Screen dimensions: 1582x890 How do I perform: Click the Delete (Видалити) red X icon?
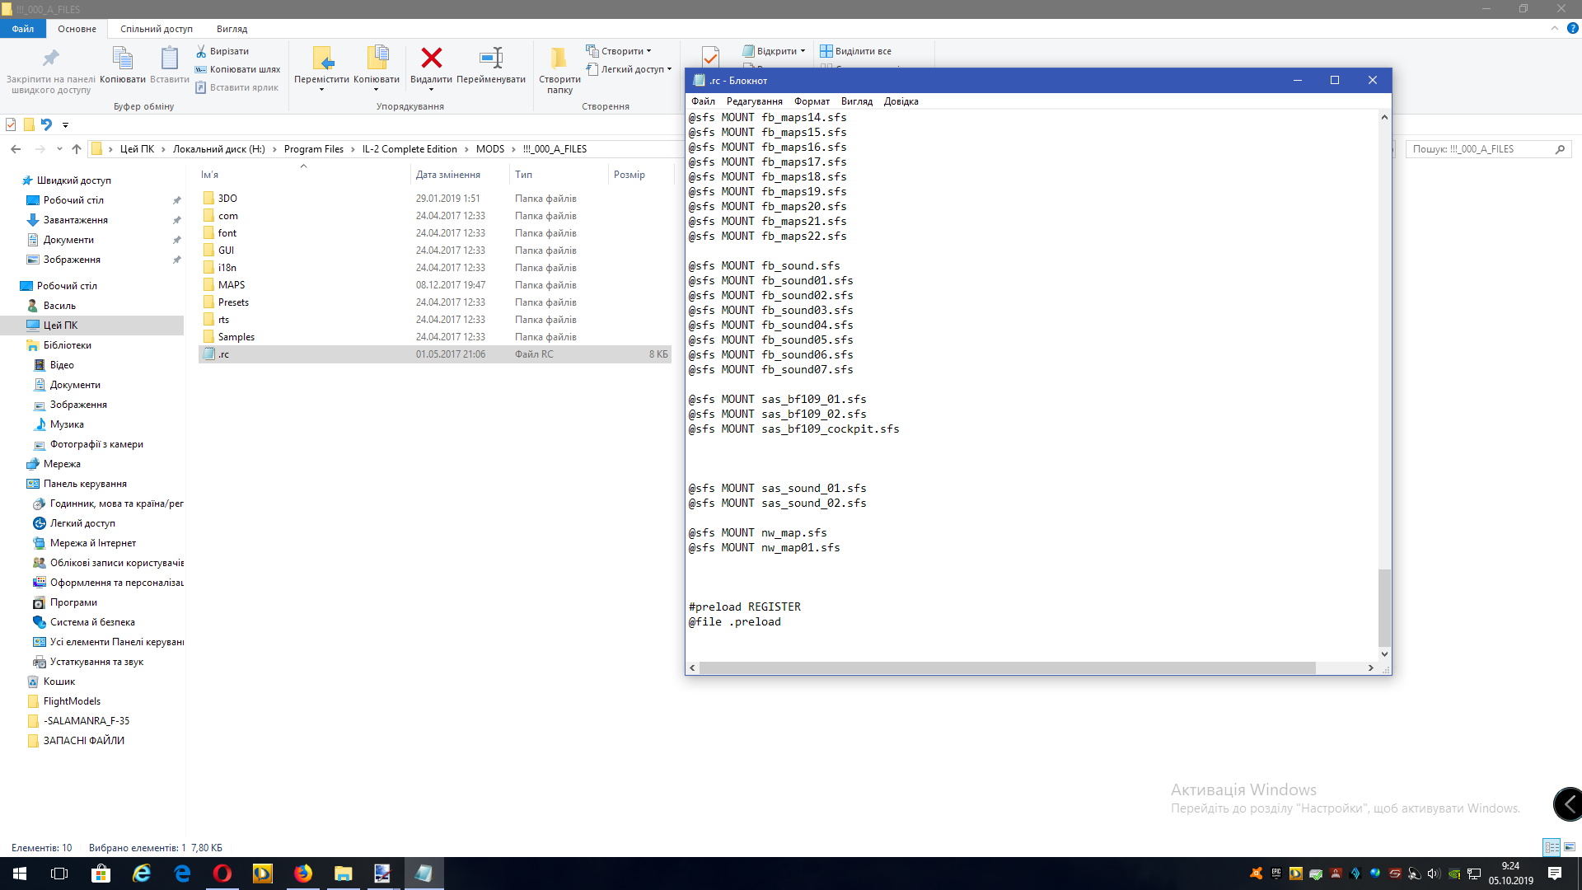pyautogui.click(x=431, y=58)
